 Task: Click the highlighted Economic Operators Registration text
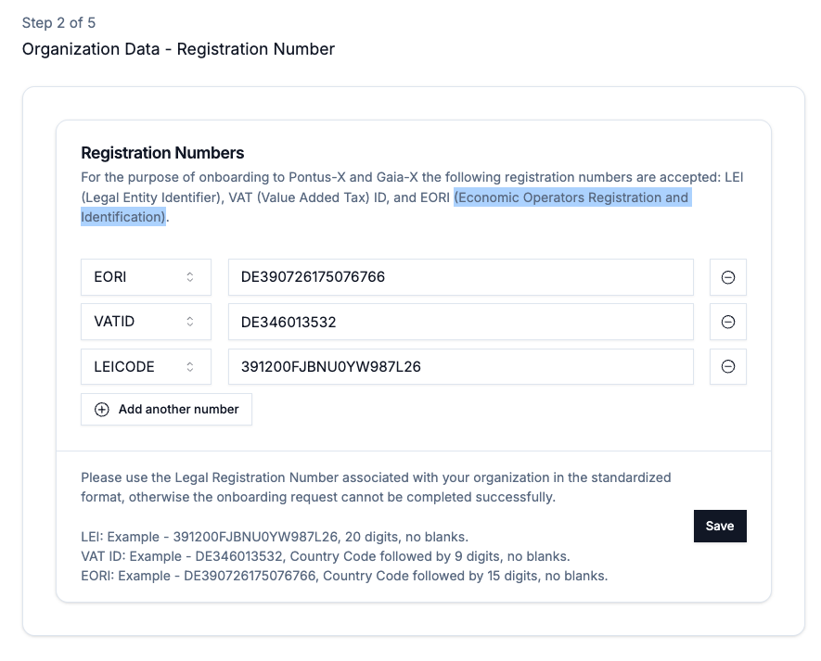coord(571,197)
